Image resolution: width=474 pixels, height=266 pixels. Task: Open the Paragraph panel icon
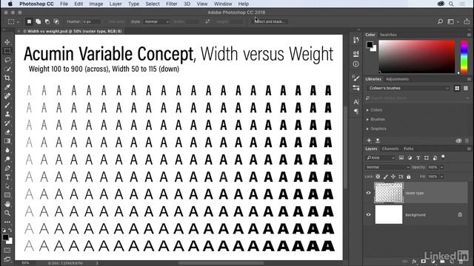pos(355,112)
